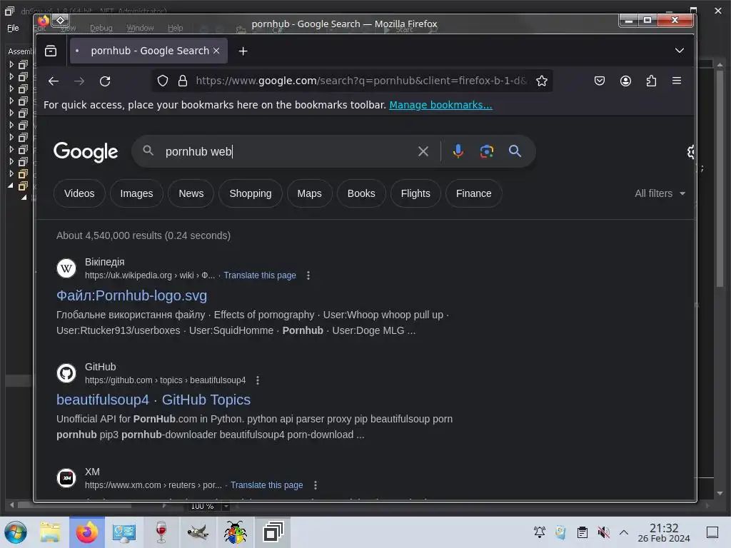Filter results by Images
Viewport: 731px width, 548px height.
coord(136,193)
